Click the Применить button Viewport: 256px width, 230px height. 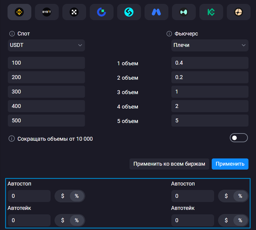tap(230, 164)
